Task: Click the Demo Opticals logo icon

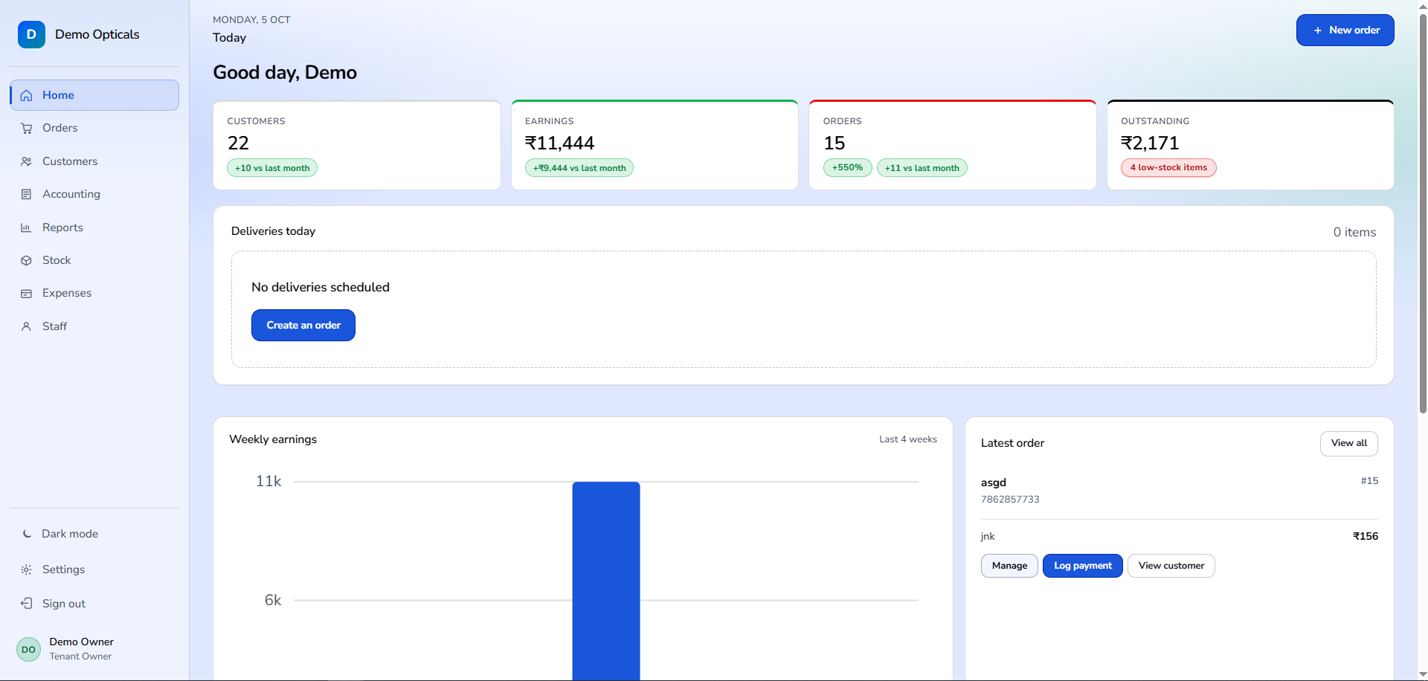Action: (31, 34)
